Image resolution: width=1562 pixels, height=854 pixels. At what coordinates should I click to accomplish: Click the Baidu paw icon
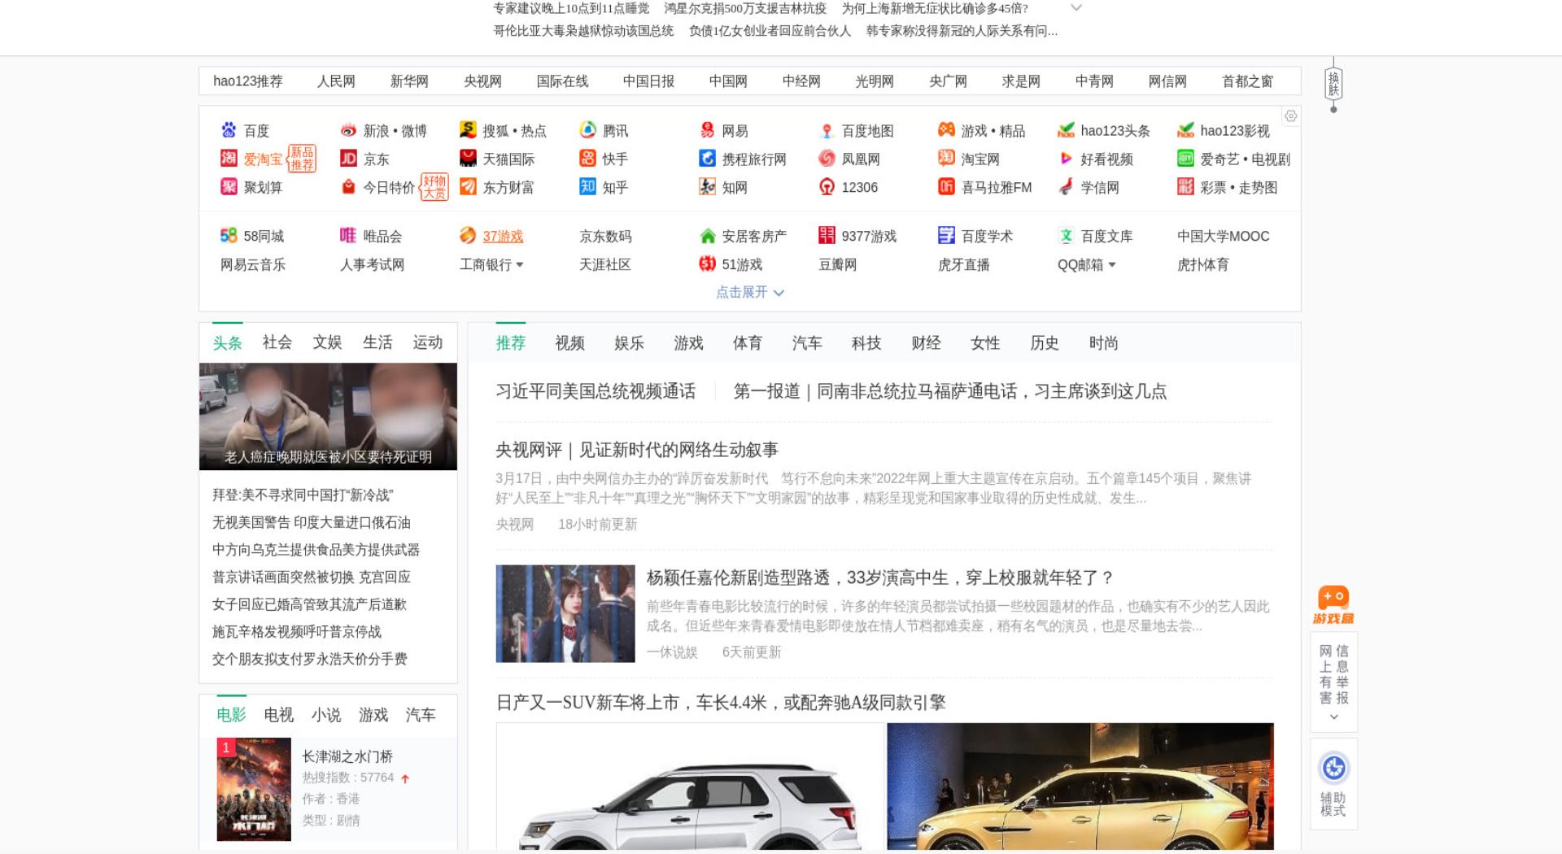229,130
